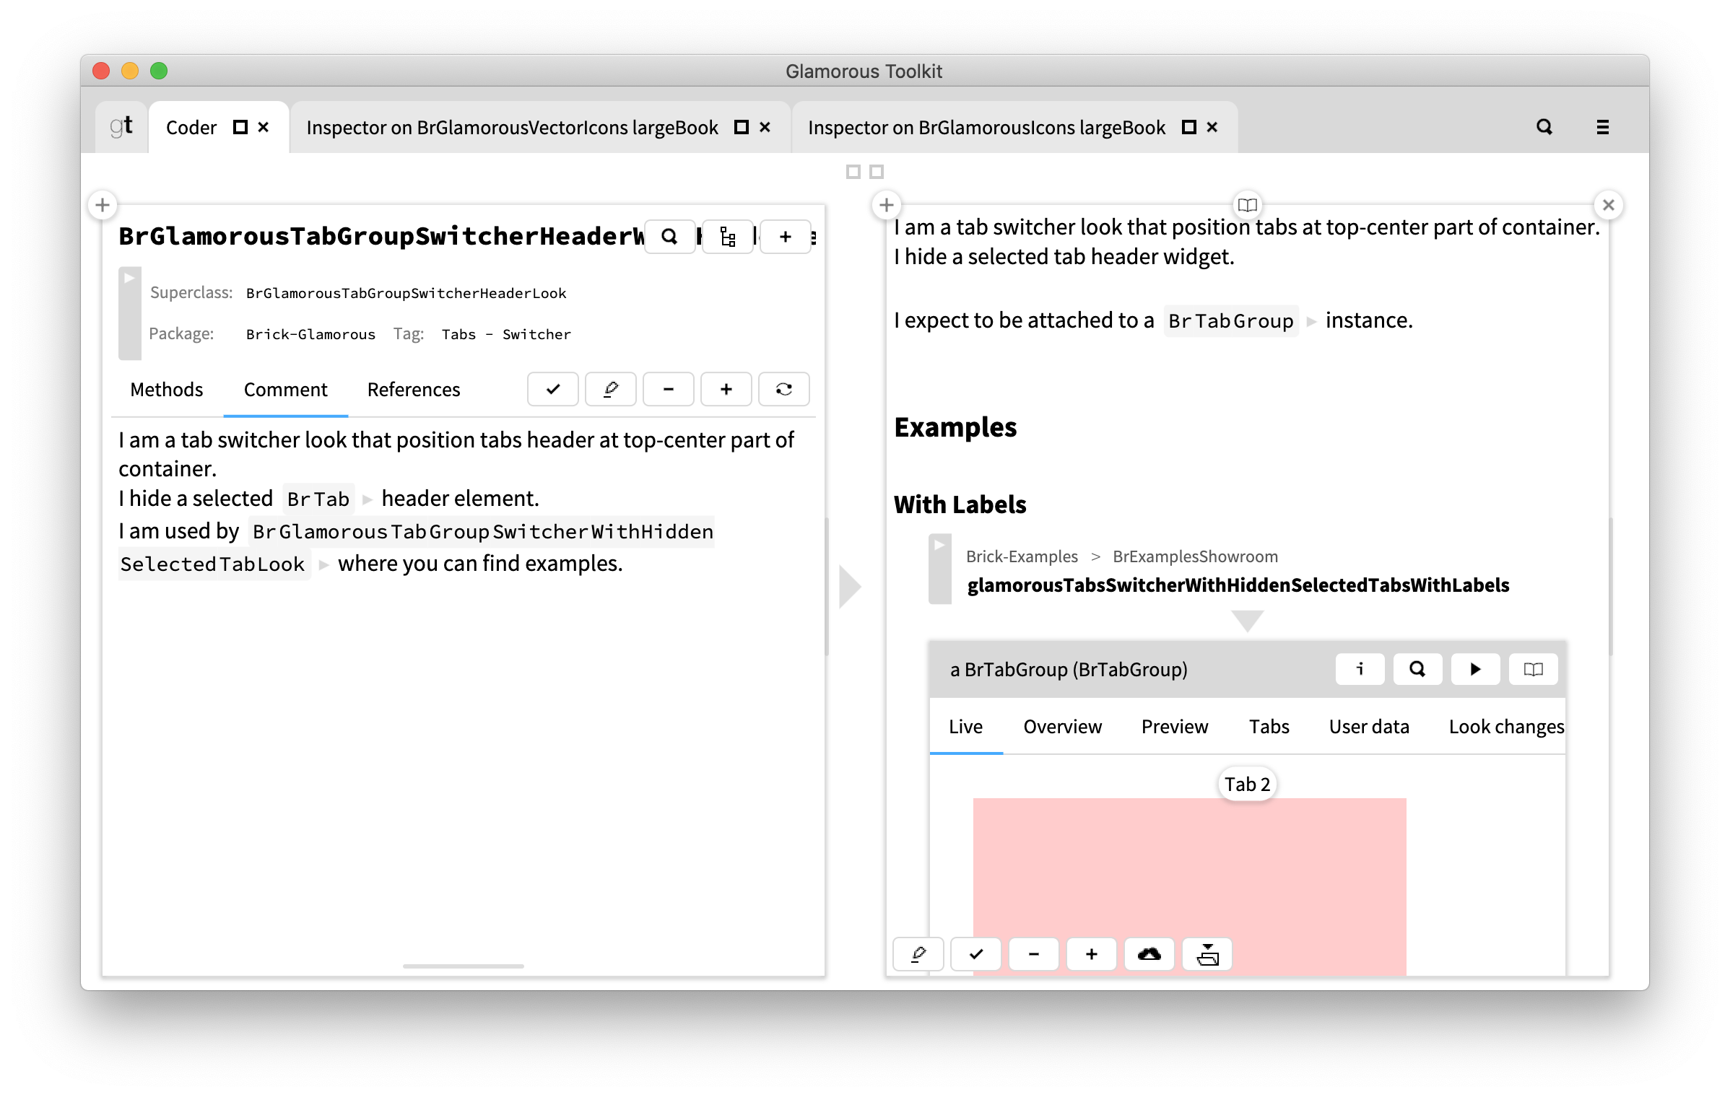
Task: Maximize Inspector on BrGlamorousIcons largeBook tab
Action: 1188,127
